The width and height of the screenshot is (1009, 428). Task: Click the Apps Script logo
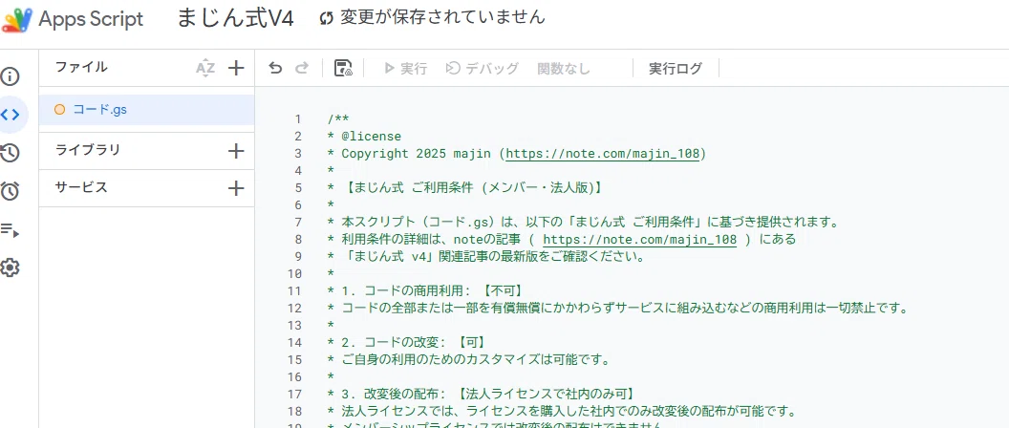pos(17,19)
